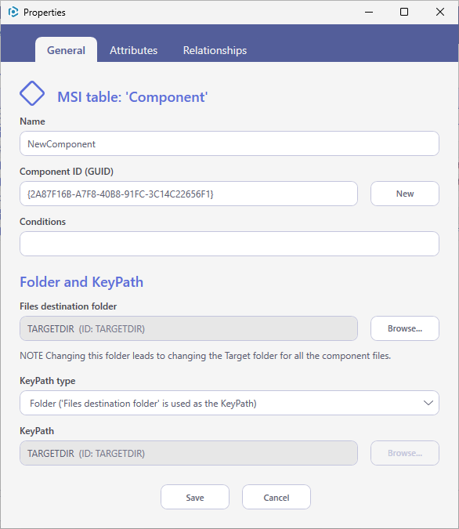459x529 pixels.
Task: Switch to the Attributes tab
Action: pos(134,50)
